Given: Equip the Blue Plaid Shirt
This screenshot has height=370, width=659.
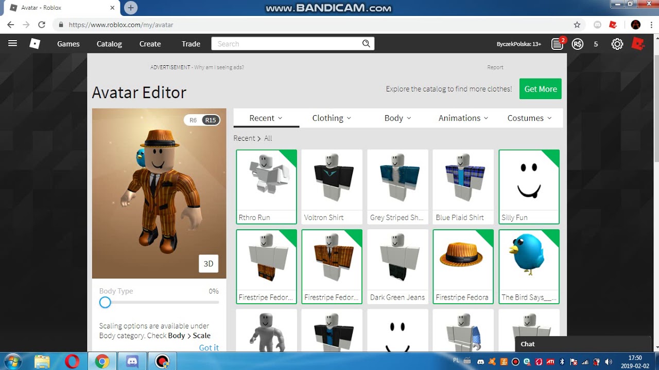Looking at the screenshot, I should (463, 187).
